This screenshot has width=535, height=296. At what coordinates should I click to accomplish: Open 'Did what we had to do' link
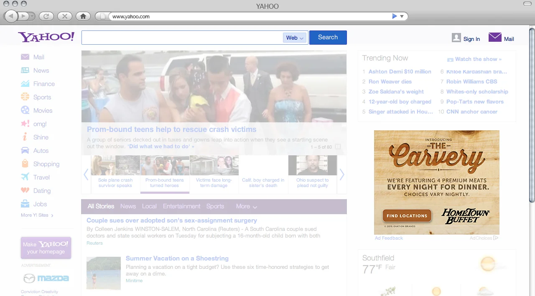point(161,147)
